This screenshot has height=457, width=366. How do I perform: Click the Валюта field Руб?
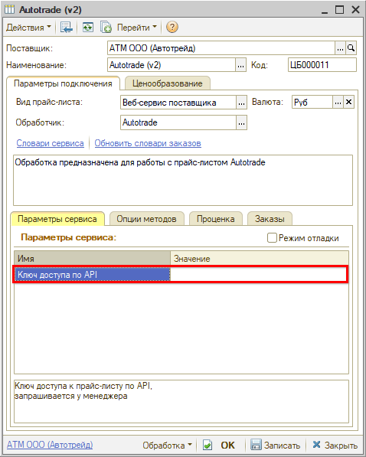(x=312, y=103)
